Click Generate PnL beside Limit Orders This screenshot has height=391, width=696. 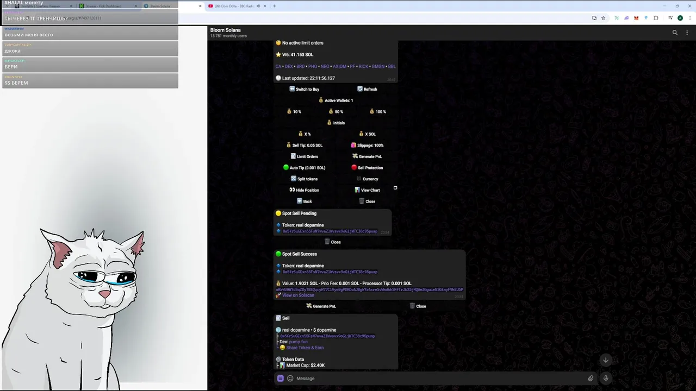click(367, 156)
